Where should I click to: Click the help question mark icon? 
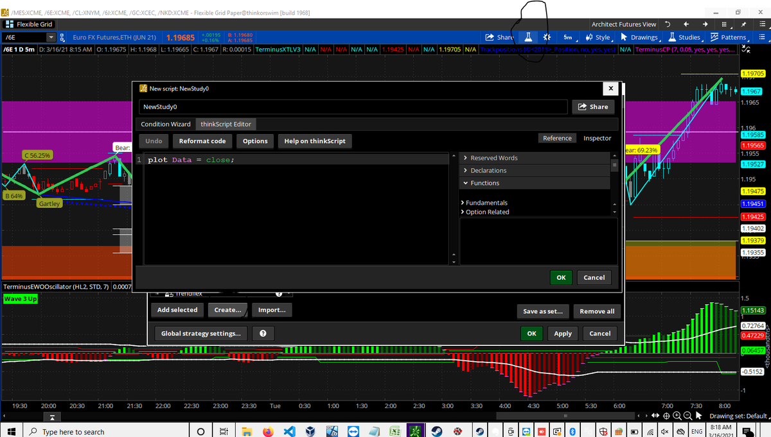263,334
